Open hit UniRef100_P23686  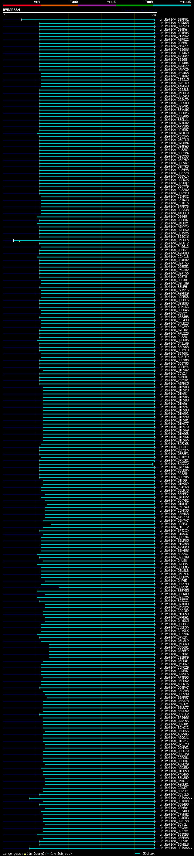point(174,49)
